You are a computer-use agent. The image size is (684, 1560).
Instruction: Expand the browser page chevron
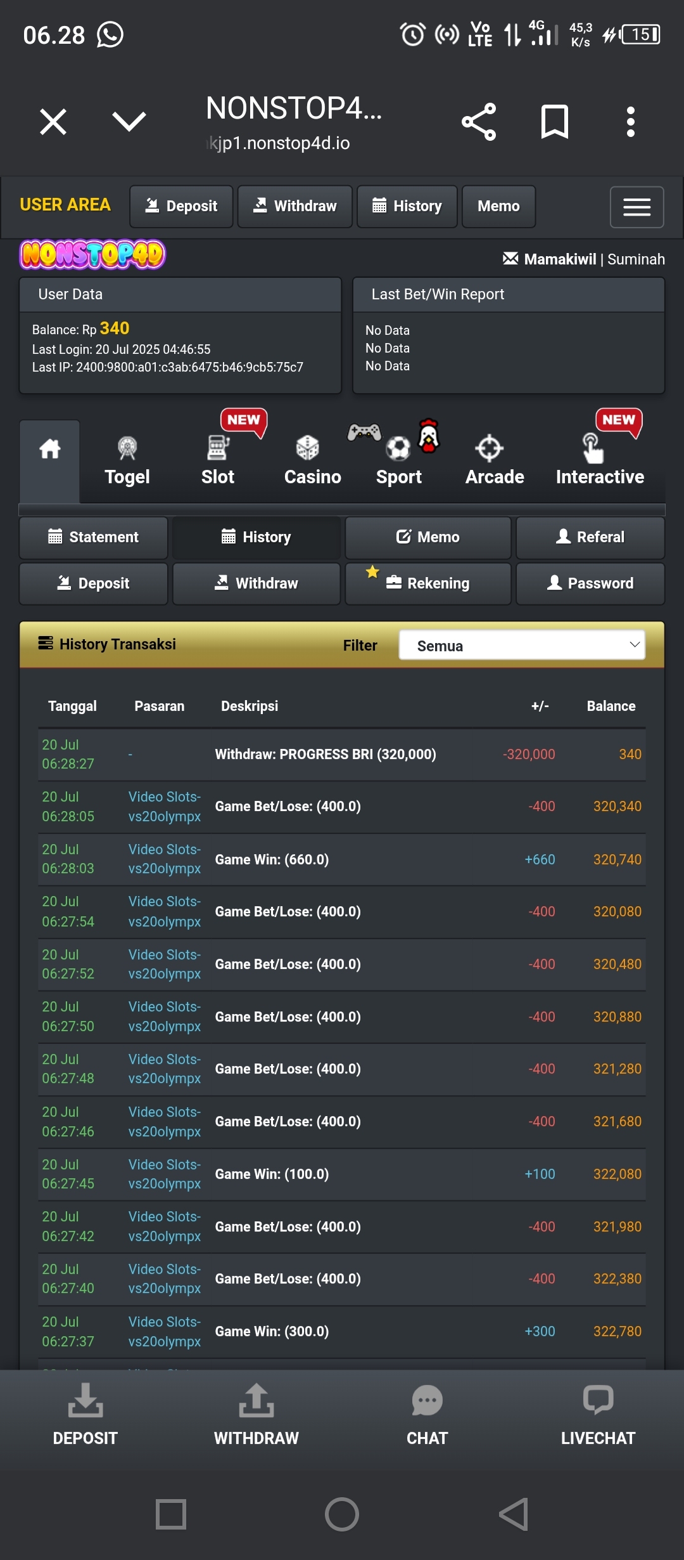[129, 121]
